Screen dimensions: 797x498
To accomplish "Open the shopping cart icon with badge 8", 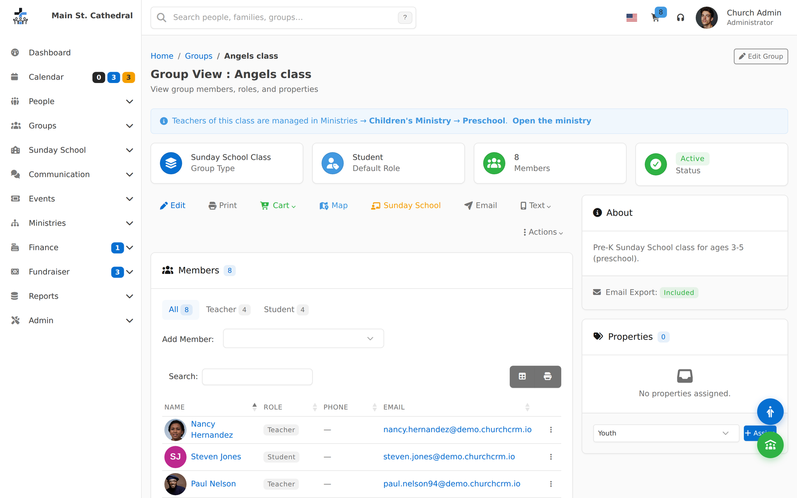I will tap(655, 17).
